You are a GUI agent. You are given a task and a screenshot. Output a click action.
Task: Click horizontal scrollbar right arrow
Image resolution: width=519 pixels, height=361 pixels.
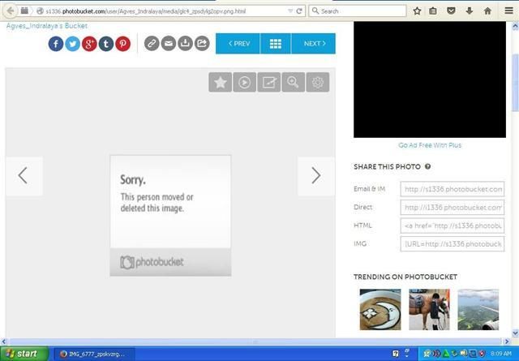click(507, 342)
